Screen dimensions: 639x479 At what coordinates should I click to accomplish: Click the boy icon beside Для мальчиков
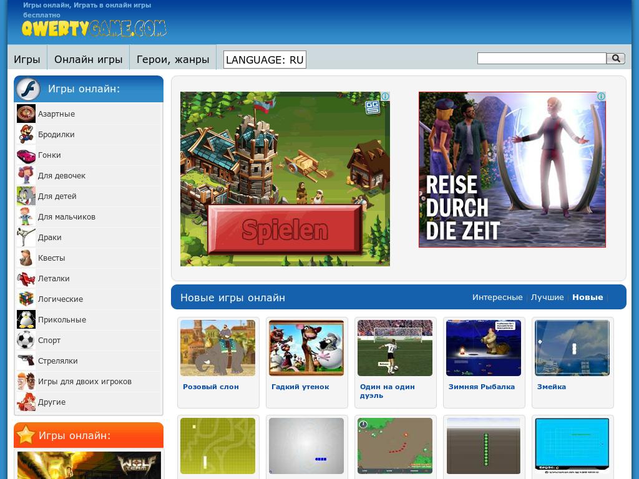[26, 216]
